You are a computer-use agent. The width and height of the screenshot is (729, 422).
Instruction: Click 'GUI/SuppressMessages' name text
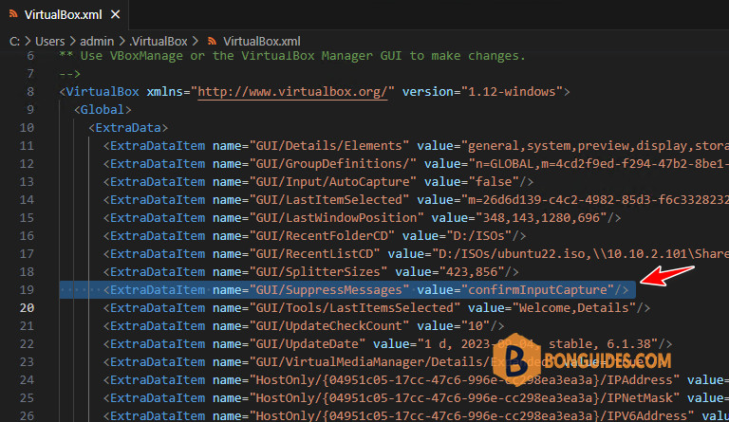pos(328,290)
